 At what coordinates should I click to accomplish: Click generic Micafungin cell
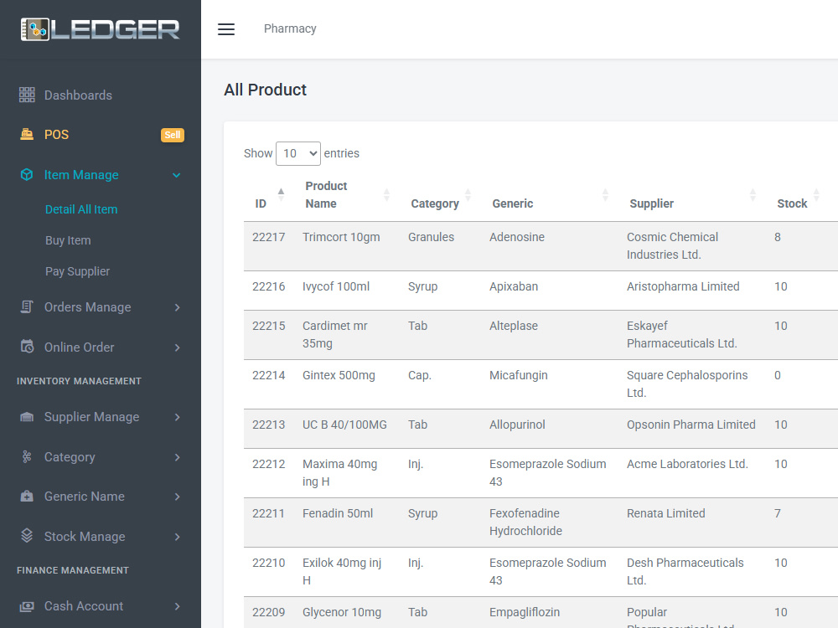click(519, 375)
